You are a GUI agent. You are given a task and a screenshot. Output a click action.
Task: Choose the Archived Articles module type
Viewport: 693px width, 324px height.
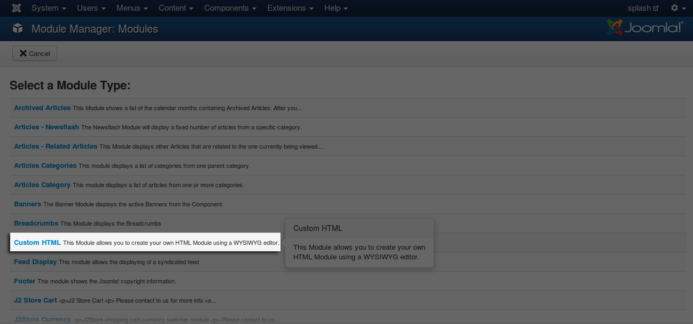(42, 108)
